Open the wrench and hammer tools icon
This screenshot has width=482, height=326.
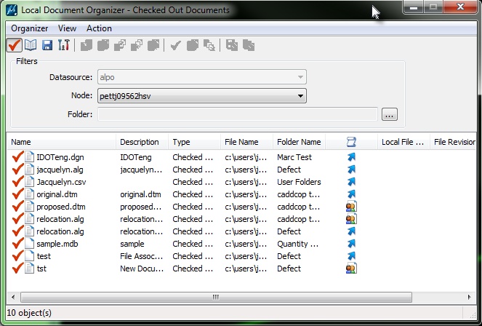(x=64, y=45)
